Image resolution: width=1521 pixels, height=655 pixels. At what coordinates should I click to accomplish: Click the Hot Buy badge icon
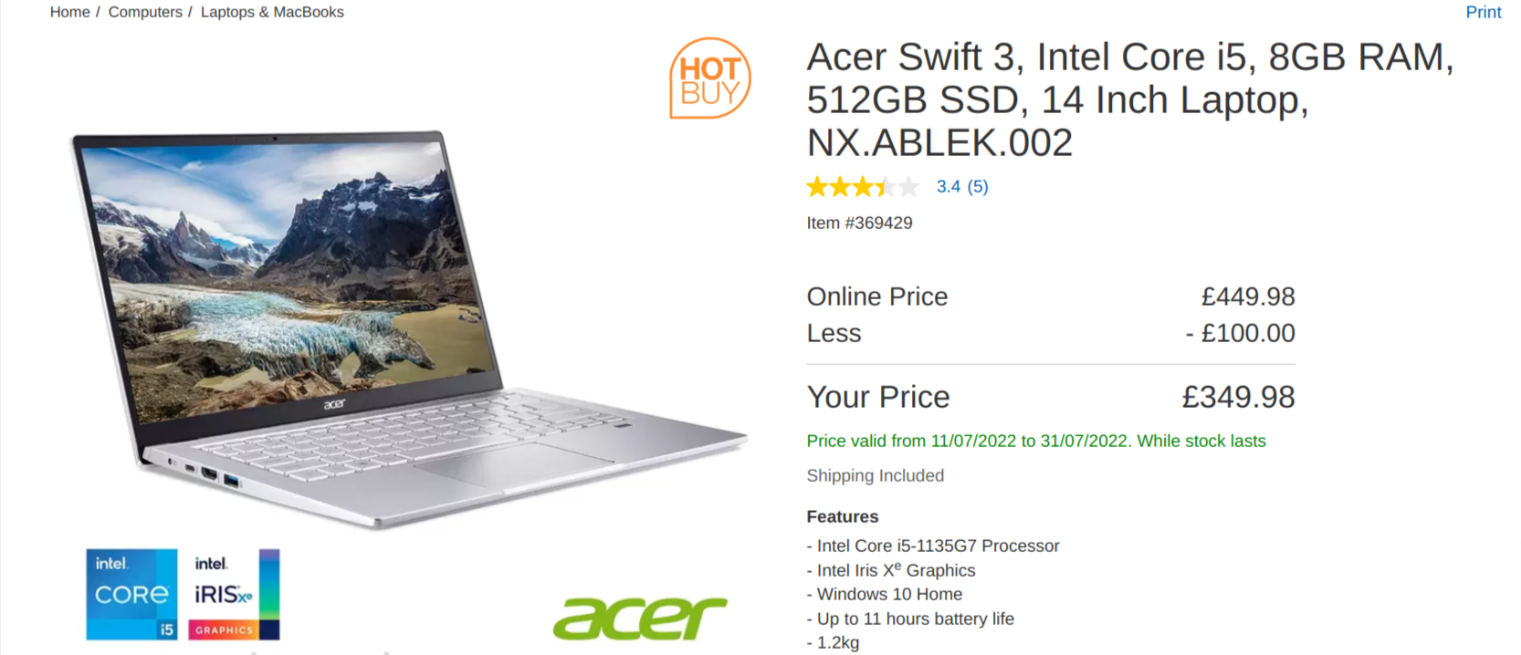(709, 78)
